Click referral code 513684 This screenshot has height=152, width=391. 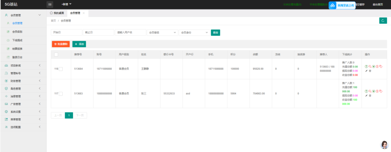(x=78, y=69)
